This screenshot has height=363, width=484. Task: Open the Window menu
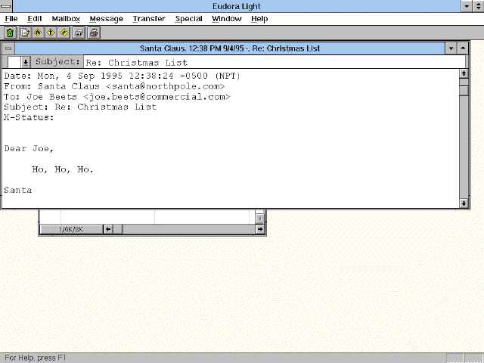tap(227, 19)
